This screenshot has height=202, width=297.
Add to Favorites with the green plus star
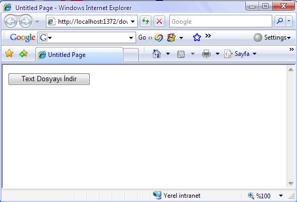click(24, 54)
